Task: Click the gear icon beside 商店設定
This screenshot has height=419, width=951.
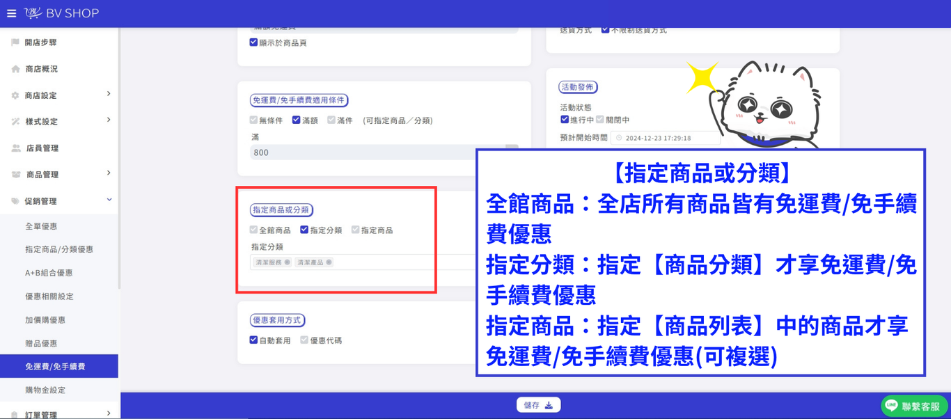Action: 15,95
